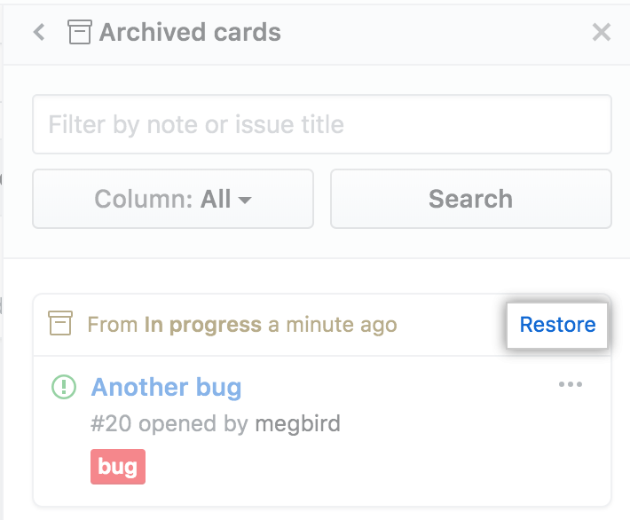630x520 pixels.
Task: Click the Filter by note or issue title field
Action: [x=321, y=124]
